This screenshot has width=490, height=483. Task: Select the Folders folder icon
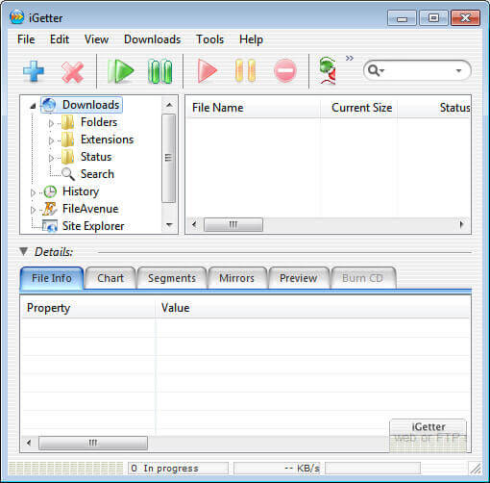coord(68,122)
